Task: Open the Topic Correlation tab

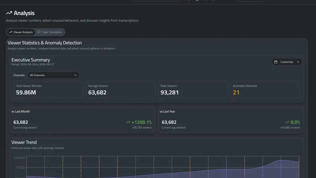Action: click(50, 32)
